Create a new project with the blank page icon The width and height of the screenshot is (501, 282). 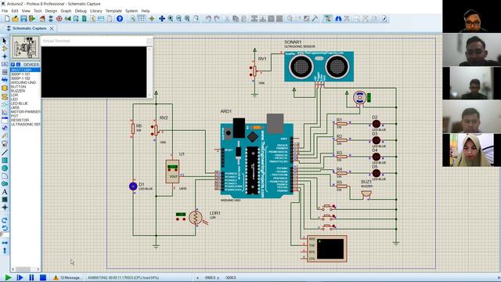pyautogui.click(x=7, y=19)
